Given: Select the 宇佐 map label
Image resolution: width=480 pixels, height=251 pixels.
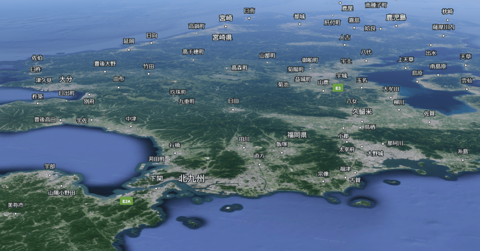Looking at the screenshot, I should click(x=82, y=120).
